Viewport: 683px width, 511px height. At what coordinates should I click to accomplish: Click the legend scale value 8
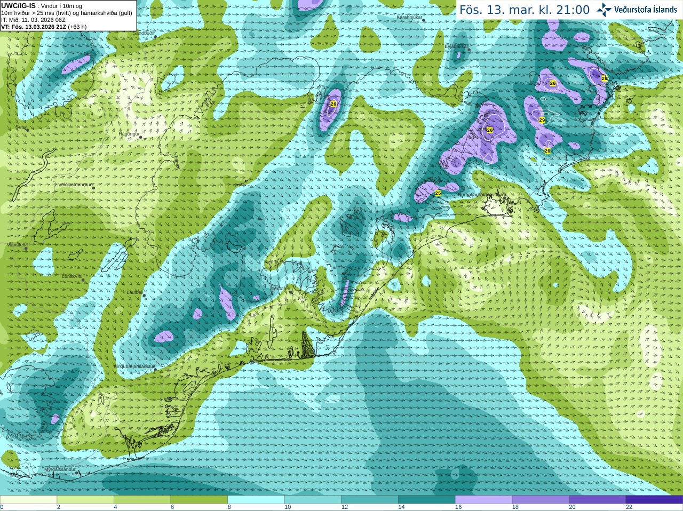(x=229, y=507)
